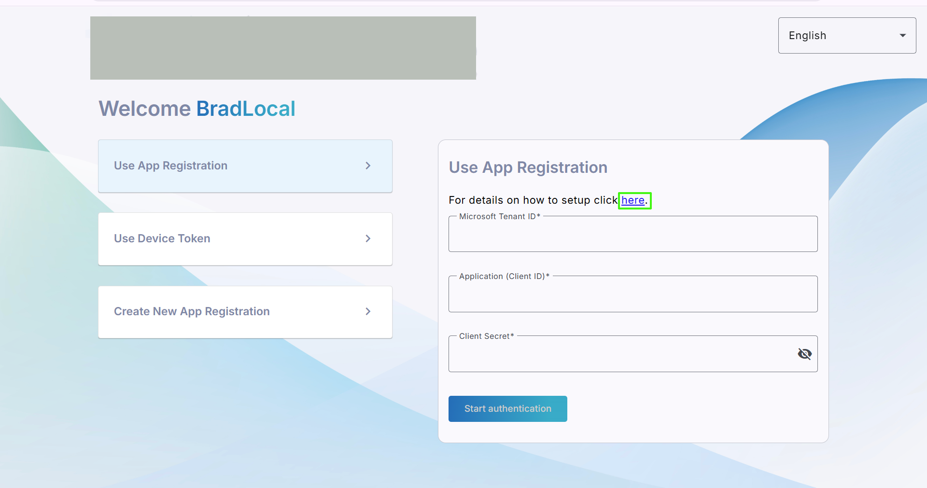Click chevron arrow on Use Device Token
This screenshot has height=488, width=927.
tap(368, 238)
